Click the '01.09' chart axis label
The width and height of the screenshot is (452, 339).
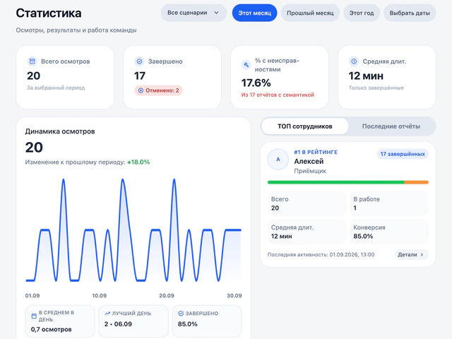point(32,295)
